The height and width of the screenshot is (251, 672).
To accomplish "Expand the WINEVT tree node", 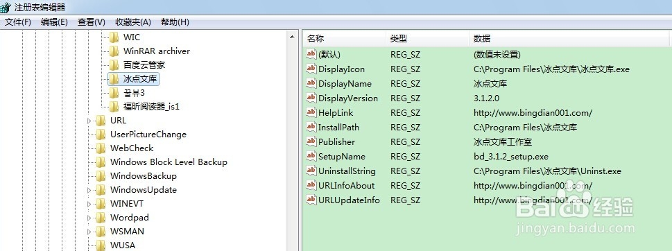I will tap(89, 203).
